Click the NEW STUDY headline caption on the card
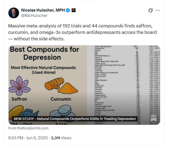 click(75, 119)
